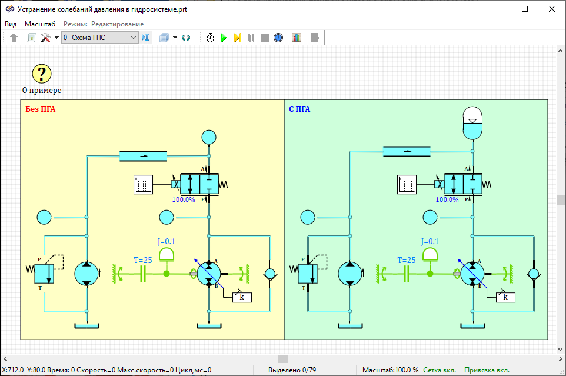This screenshot has width=566, height=376.
Task: Open the Вид menu
Action: 11,24
